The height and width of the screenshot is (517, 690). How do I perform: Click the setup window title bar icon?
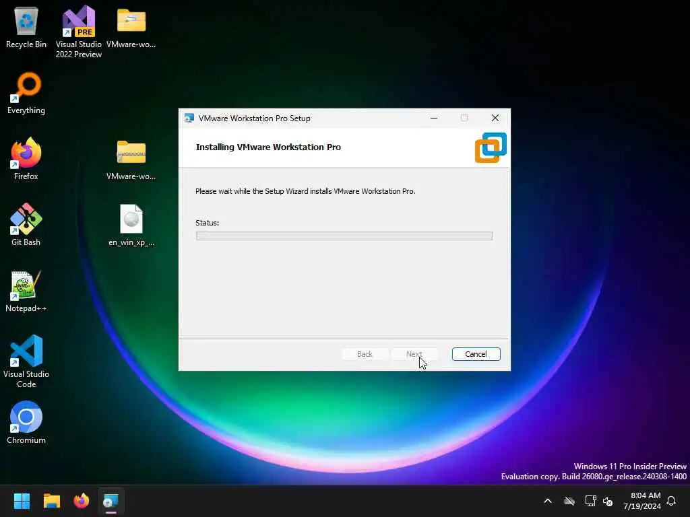pyautogui.click(x=189, y=118)
